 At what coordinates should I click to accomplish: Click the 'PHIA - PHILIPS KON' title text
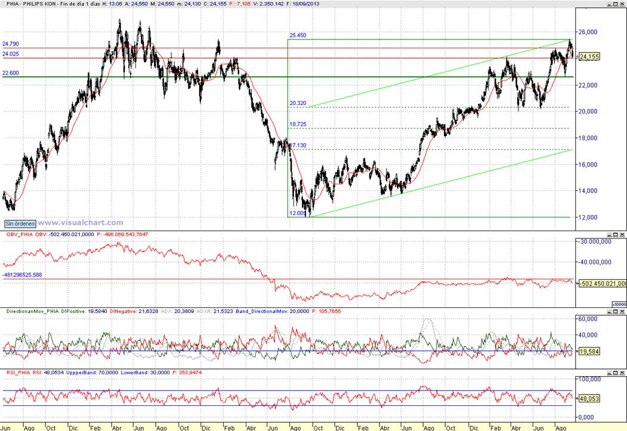point(31,4)
